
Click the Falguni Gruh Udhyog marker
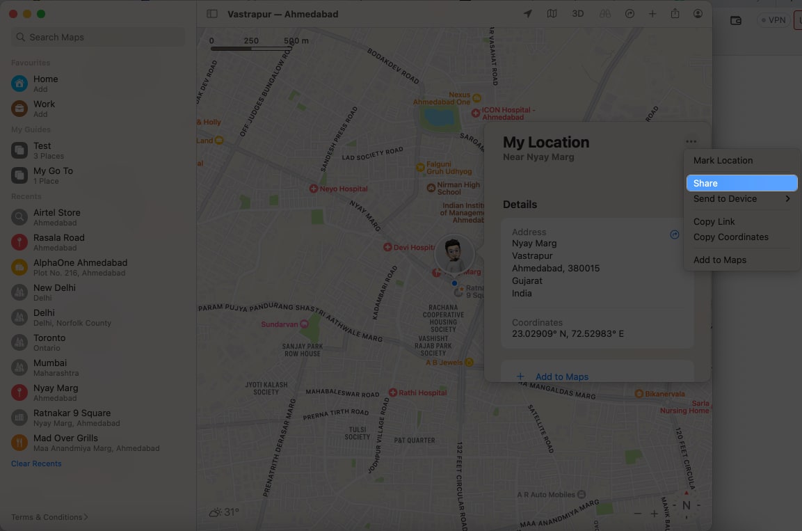420,167
